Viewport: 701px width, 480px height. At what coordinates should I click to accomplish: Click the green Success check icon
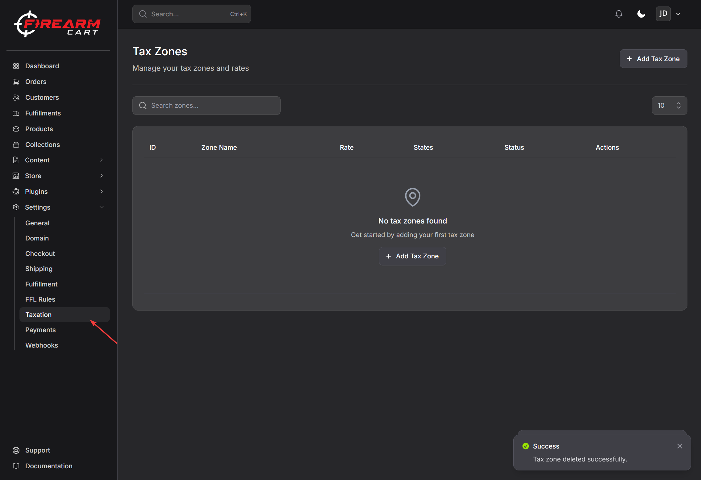525,446
